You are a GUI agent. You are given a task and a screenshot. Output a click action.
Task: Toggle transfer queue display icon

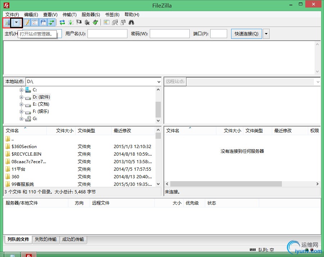point(51,22)
